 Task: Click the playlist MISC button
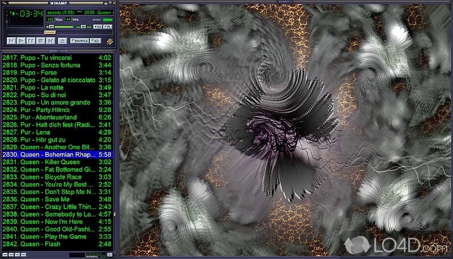[x=23, y=254]
